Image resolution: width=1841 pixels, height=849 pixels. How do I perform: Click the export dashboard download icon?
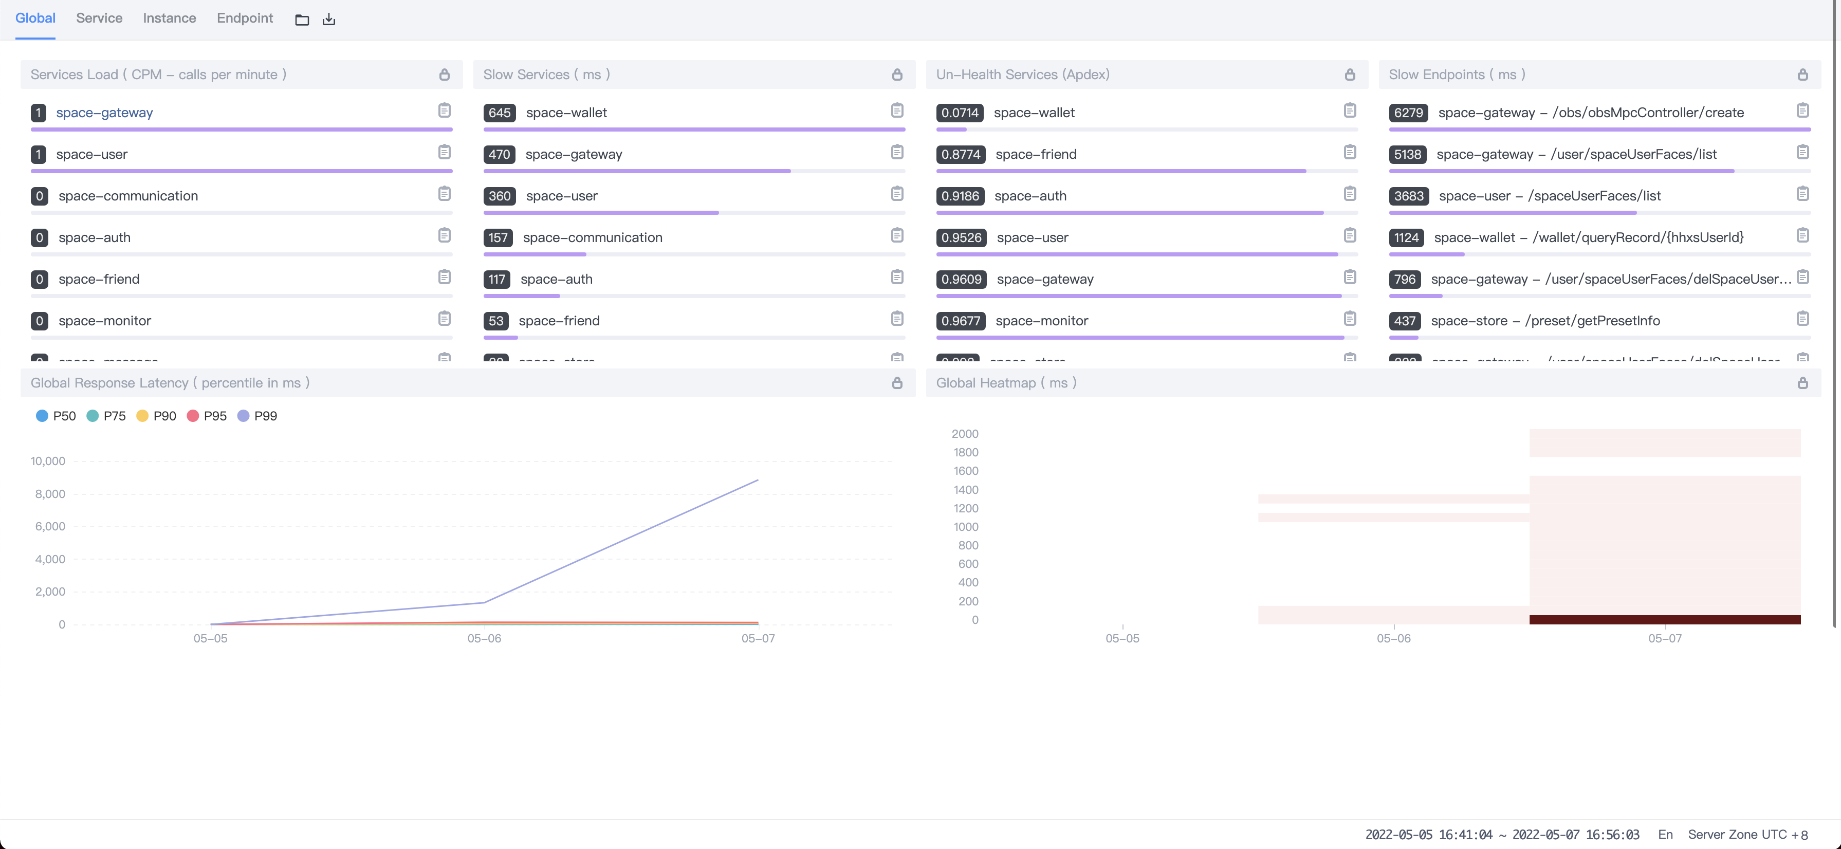coord(329,20)
